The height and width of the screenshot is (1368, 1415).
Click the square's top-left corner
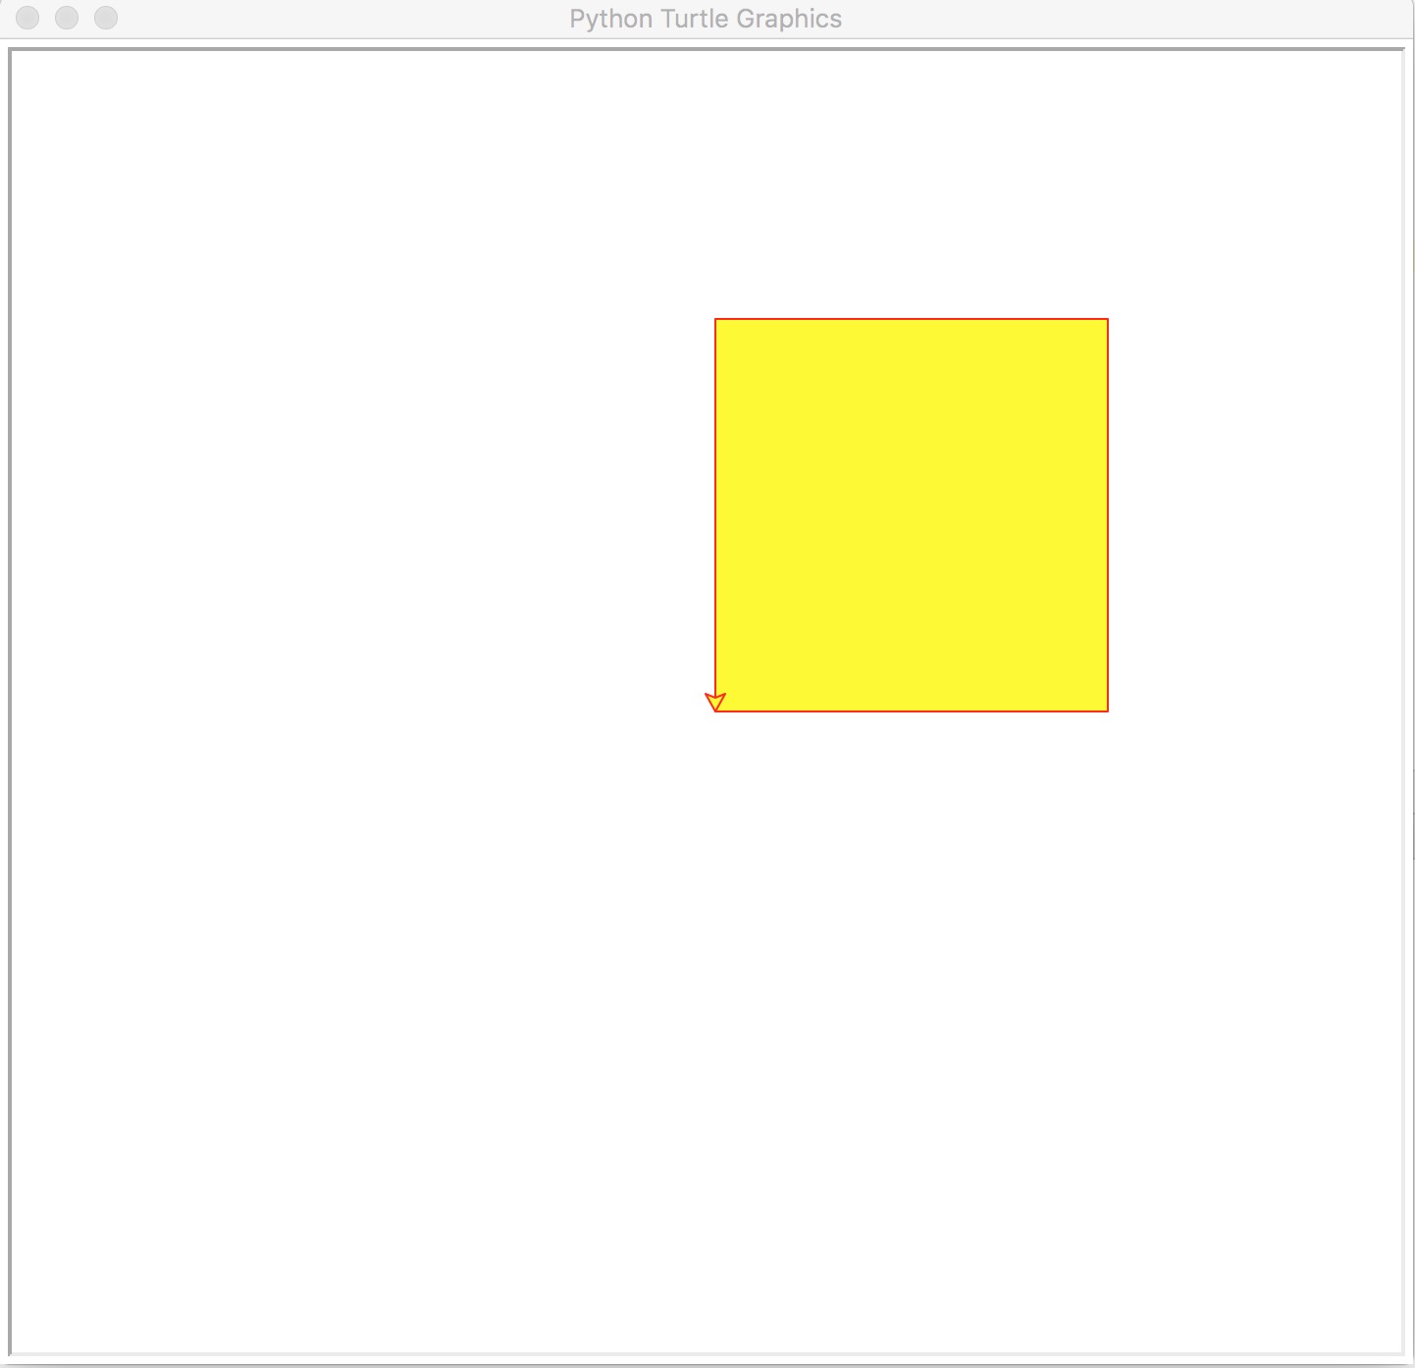(715, 319)
